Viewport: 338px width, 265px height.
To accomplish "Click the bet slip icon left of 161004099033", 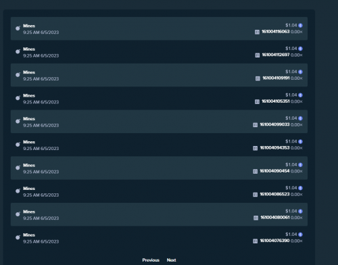I will pos(255,125).
